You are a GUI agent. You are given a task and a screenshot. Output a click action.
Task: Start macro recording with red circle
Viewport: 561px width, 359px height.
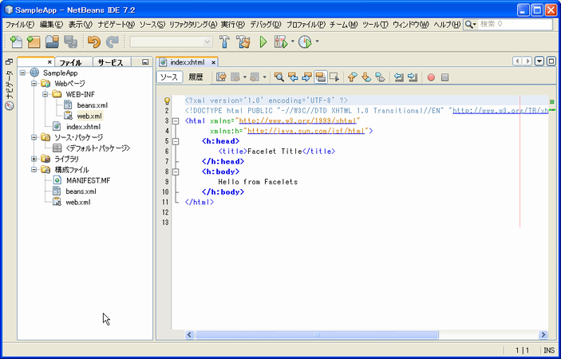(x=431, y=77)
